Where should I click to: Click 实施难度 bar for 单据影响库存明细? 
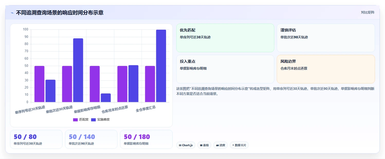[106, 98]
